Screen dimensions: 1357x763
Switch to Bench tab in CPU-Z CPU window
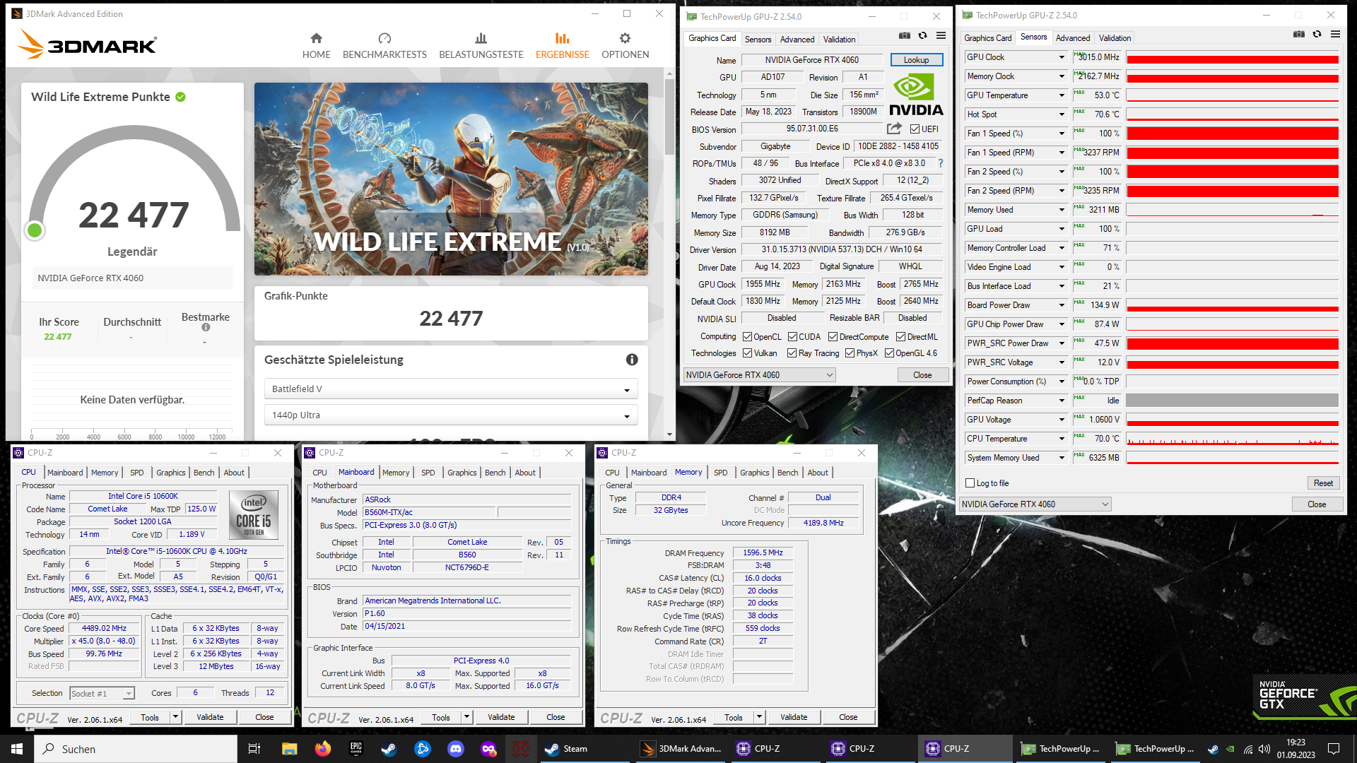coord(204,473)
